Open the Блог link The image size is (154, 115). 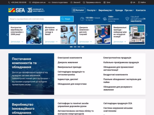(108, 2)
